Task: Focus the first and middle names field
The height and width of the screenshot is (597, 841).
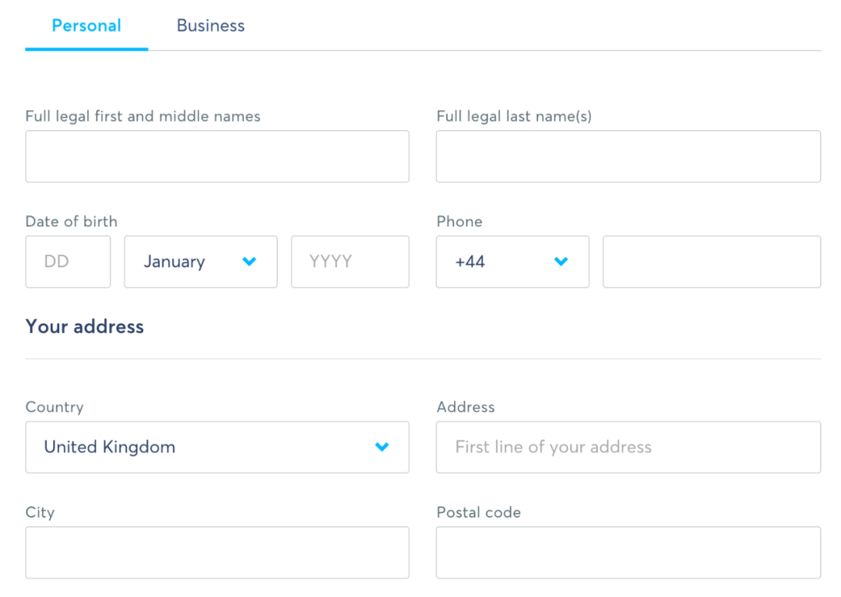Action: point(216,156)
